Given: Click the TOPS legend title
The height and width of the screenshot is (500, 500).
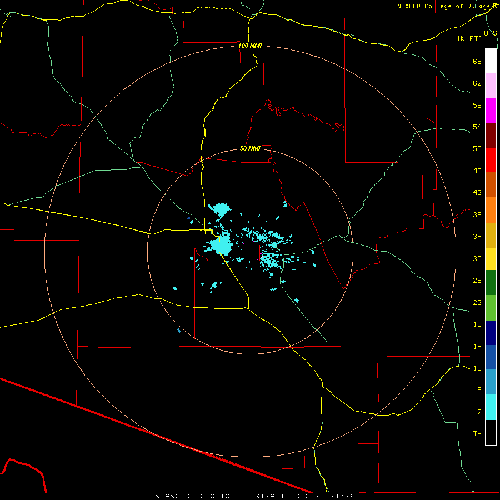Looking at the screenshot, I should coord(488,33).
